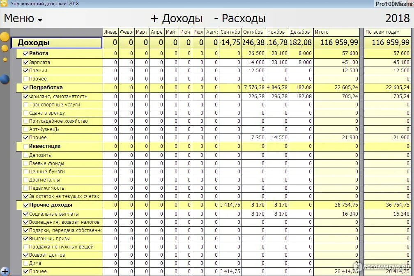Click the small yellow ball in sidebar
The image size is (414, 276).
(5, 60)
